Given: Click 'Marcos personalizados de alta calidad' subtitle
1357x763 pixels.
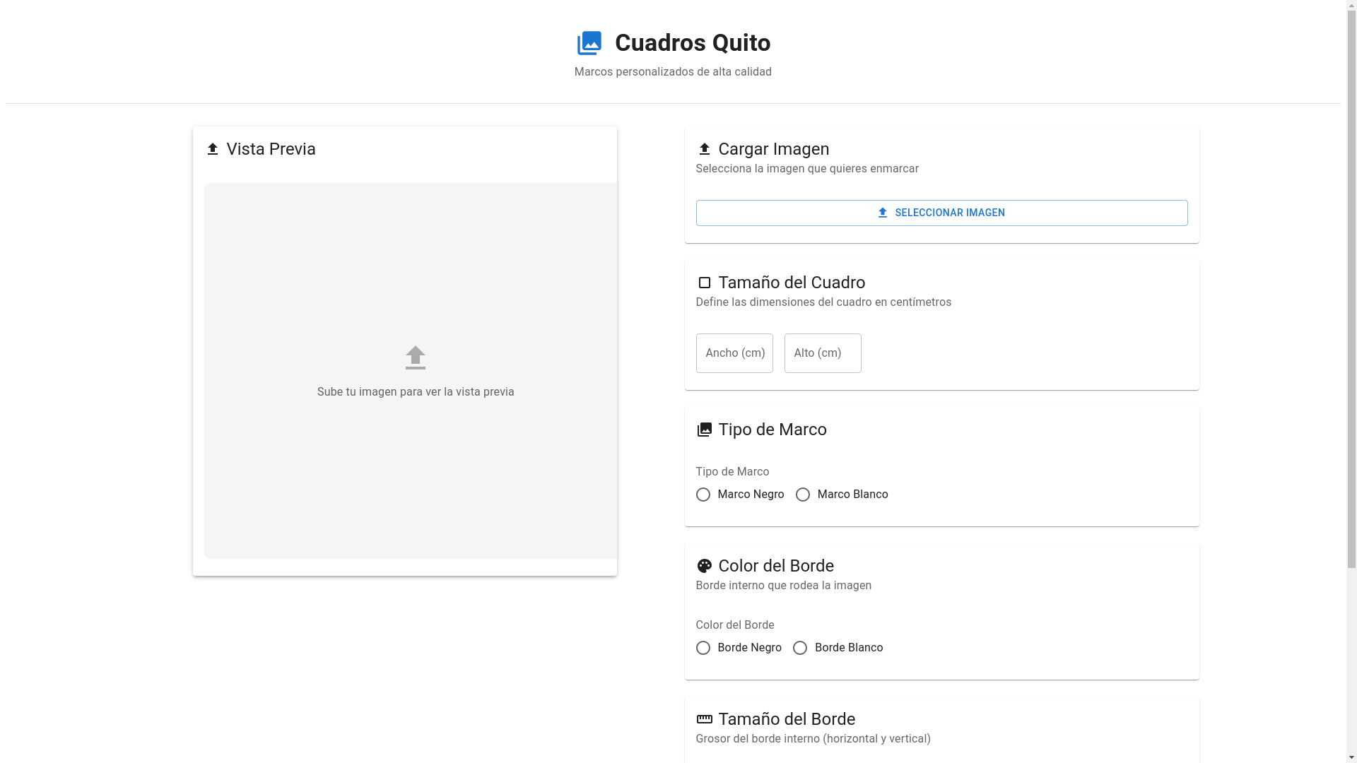Looking at the screenshot, I should [673, 72].
